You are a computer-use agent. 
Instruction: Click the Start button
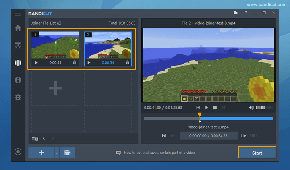click(x=257, y=153)
